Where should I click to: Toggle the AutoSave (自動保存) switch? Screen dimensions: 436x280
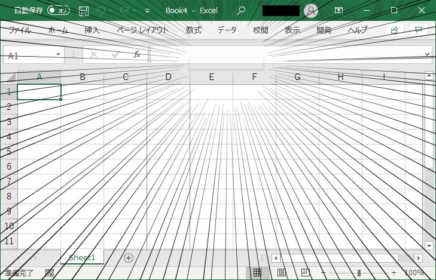[x=59, y=11]
